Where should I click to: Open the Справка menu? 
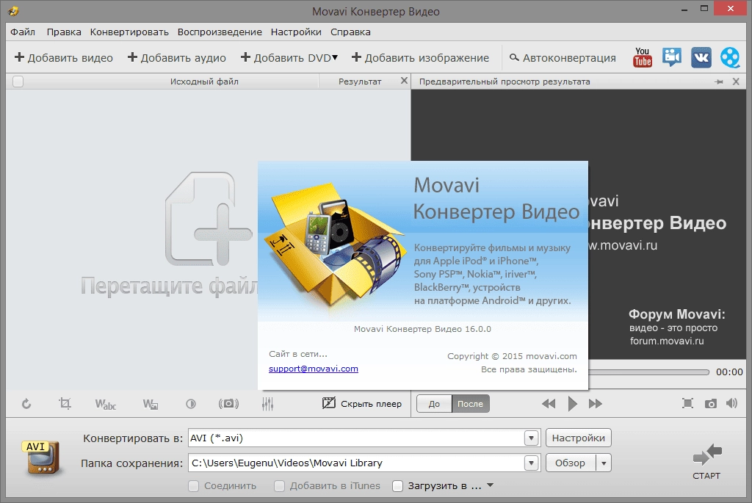click(x=350, y=32)
